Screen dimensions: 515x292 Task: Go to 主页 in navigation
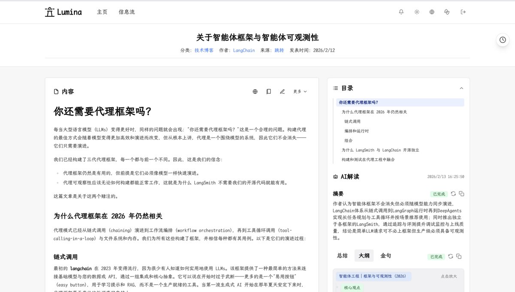(x=102, y=12)
